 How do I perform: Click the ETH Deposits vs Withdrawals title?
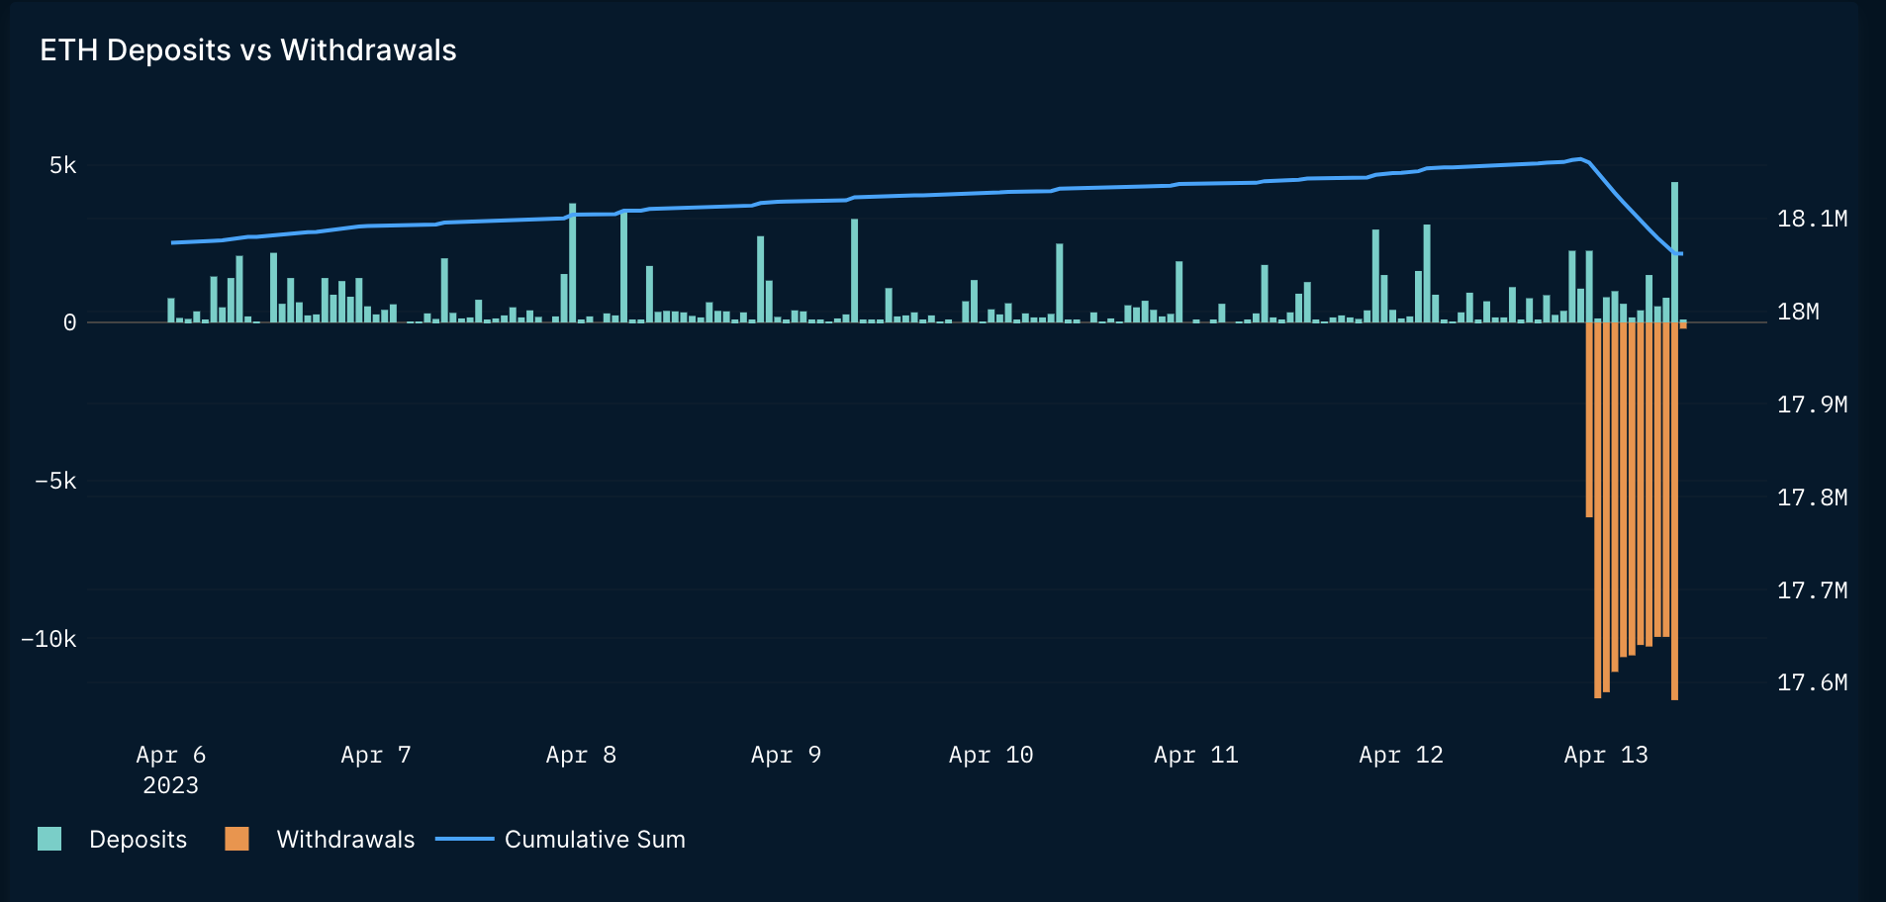click(x=247, y=50)
